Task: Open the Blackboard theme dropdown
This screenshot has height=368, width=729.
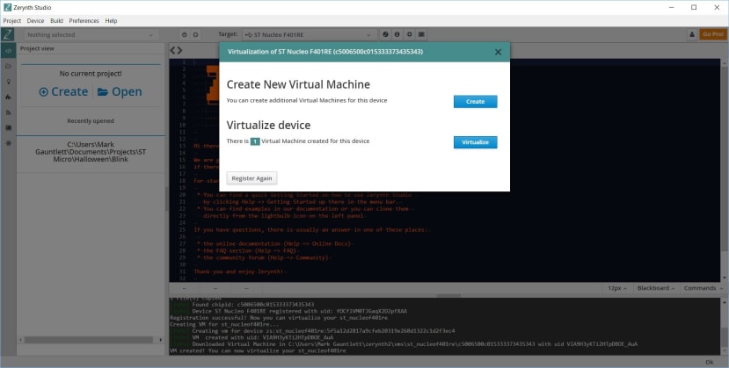Action: coord(655,288)
